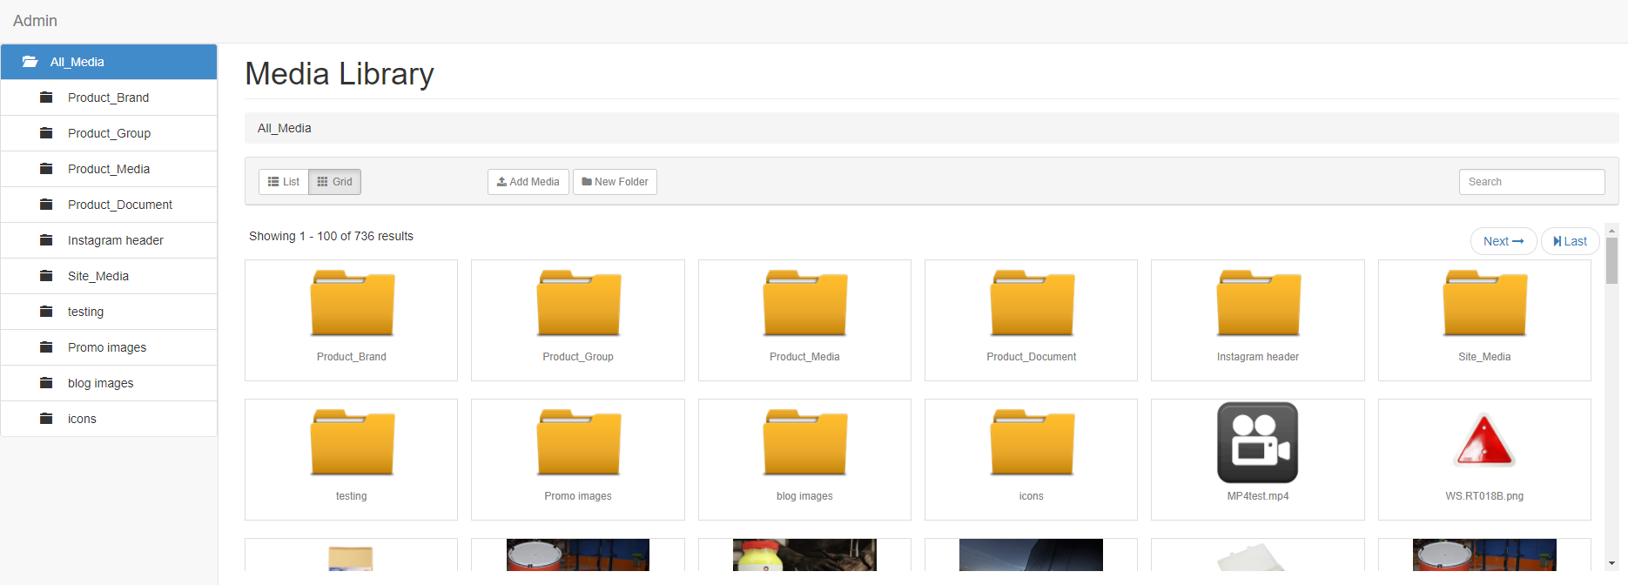Focus the Search input field
Viewport: 1628px width, 585px height.
1532,182
